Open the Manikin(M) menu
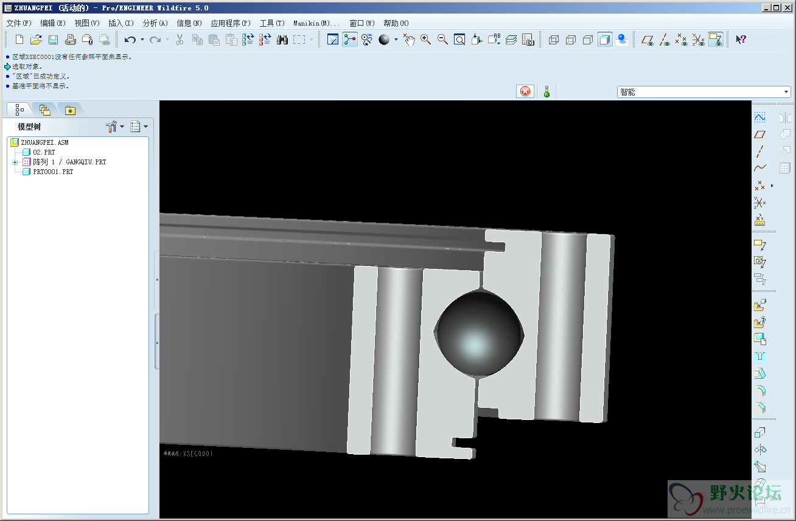This screenshot has height=521, width=796. (x=316, y=23)
